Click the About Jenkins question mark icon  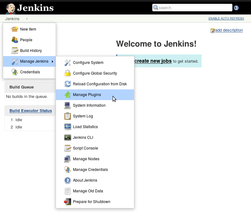67,180
